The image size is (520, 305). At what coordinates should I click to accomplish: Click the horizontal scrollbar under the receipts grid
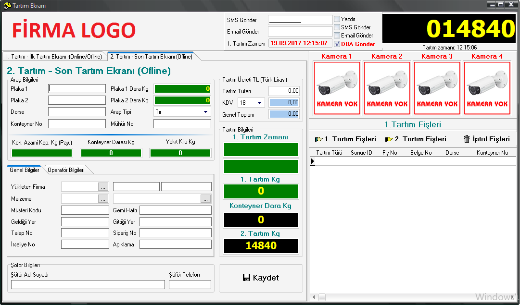tap(414, 297)
